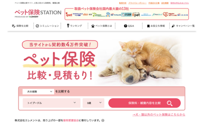205x127 pixels.
Task: Open the 0歳 age dropdown
Action: click(93, 103)
